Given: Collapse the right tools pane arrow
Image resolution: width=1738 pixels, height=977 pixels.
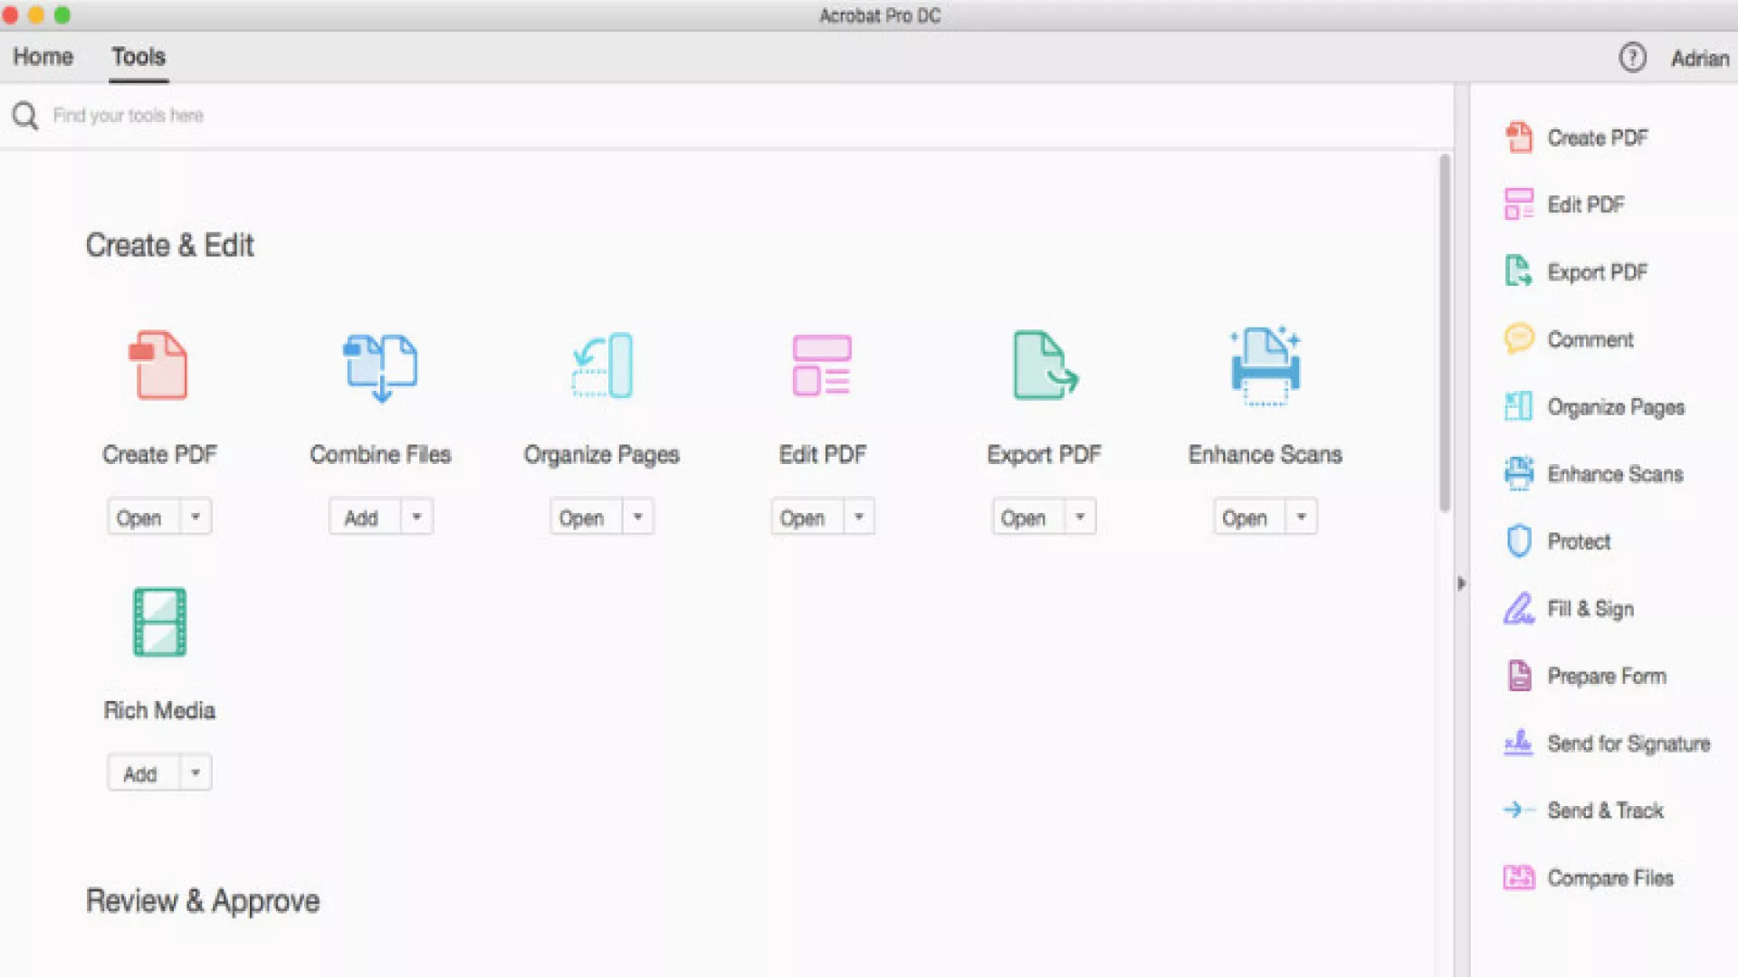Looking at the screenshot, I should coord(1460,583).
